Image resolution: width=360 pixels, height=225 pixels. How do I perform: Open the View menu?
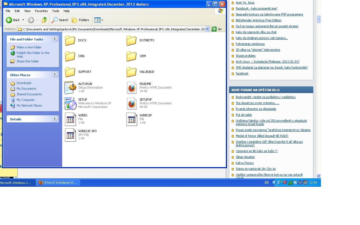27,11
